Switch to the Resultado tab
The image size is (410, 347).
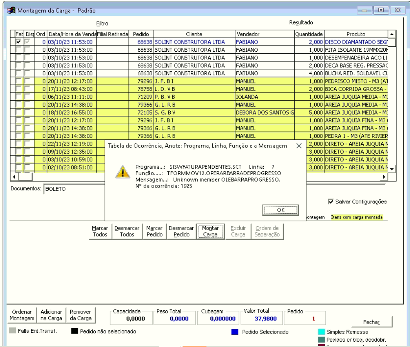[x=301, y=23]
